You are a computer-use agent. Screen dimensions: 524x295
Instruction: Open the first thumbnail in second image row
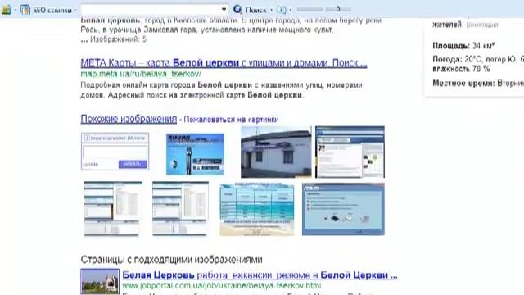tap(113, 209)
